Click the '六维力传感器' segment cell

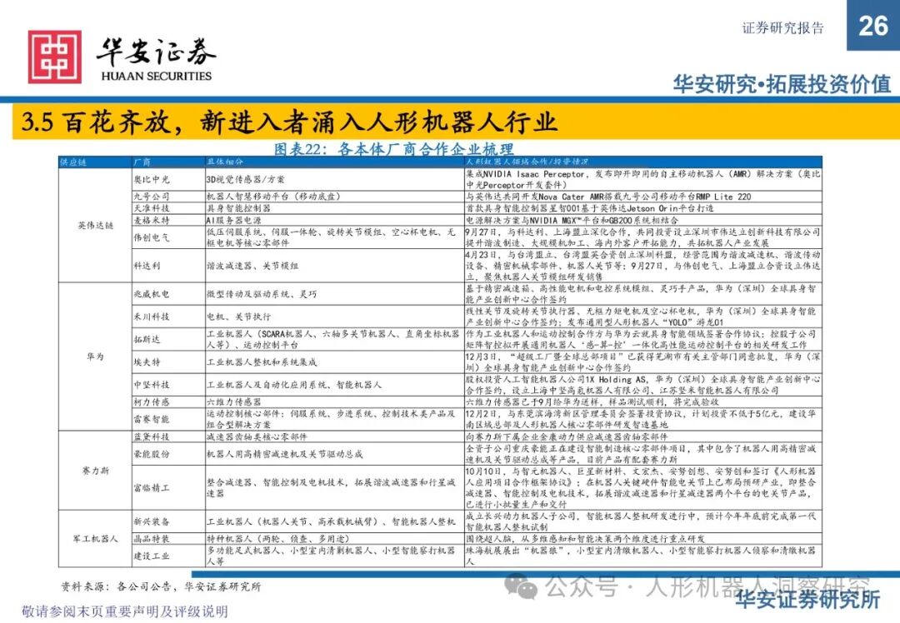point(335,402)
